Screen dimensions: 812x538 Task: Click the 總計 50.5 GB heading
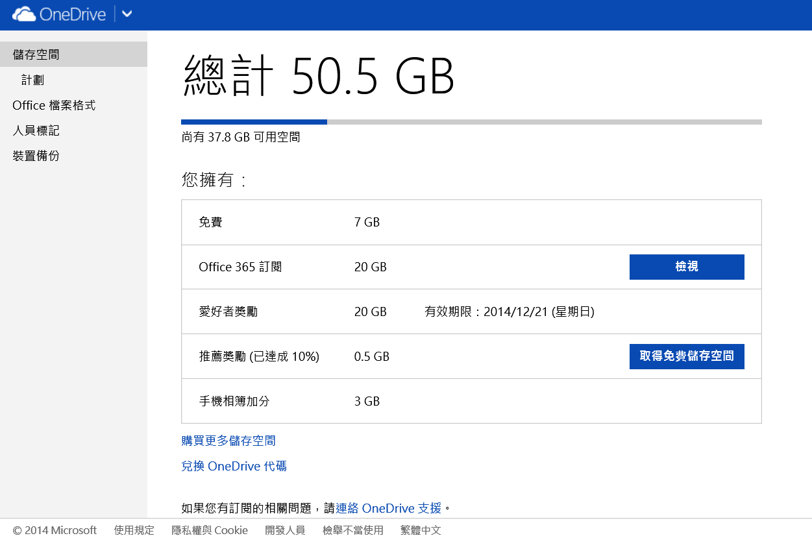click(x=319, y=75)
